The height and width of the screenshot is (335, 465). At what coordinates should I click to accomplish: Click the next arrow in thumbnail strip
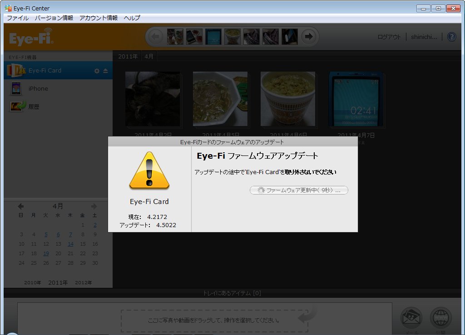pos(309,37)
